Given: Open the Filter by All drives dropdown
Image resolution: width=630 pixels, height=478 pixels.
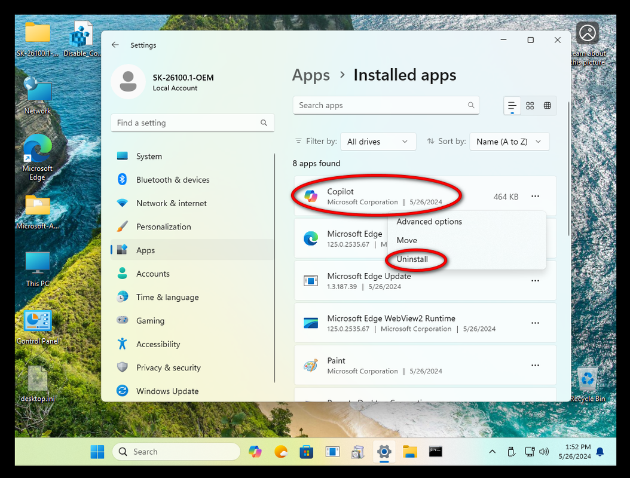Looking at the screenshot, I should (x=378, y=142).
